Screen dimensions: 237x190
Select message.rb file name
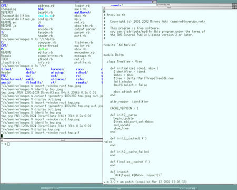[x=83, y=56]
